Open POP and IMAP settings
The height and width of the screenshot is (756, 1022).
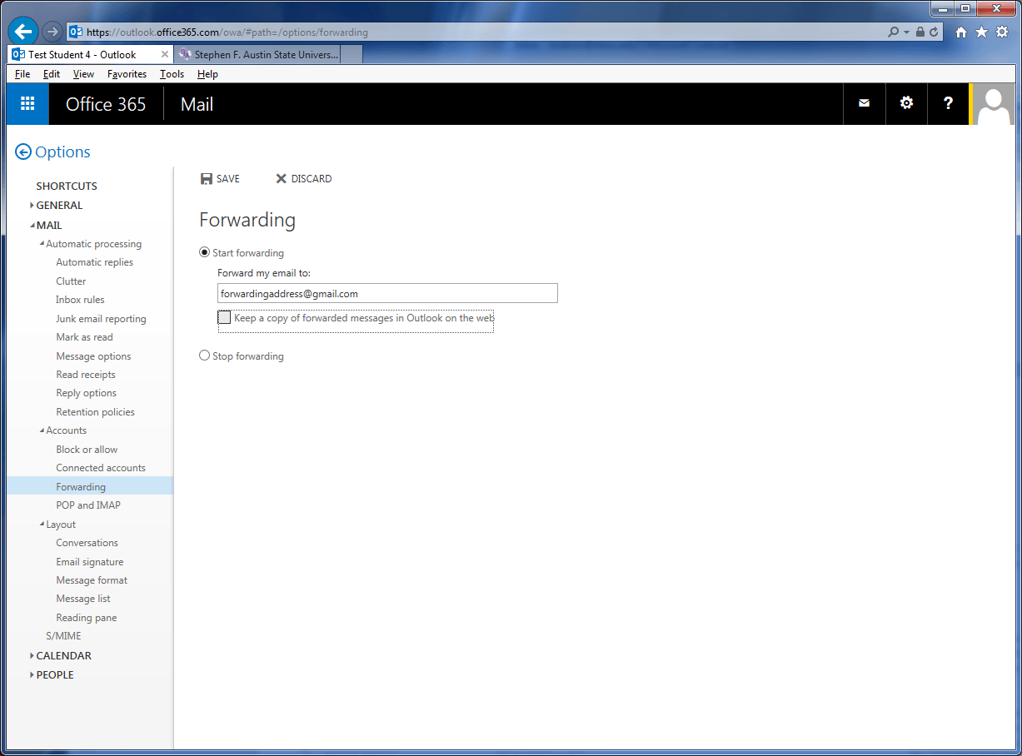(x=88, y=505)
